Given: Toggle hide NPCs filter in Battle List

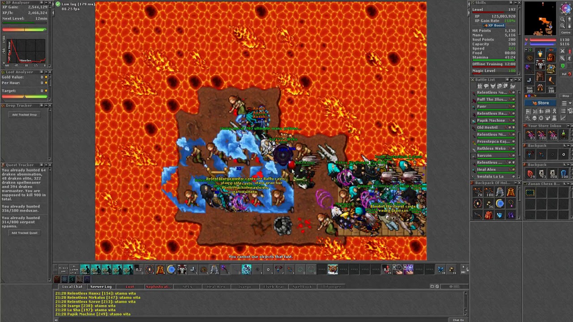Looking at the screenshot, I should 485,86.
